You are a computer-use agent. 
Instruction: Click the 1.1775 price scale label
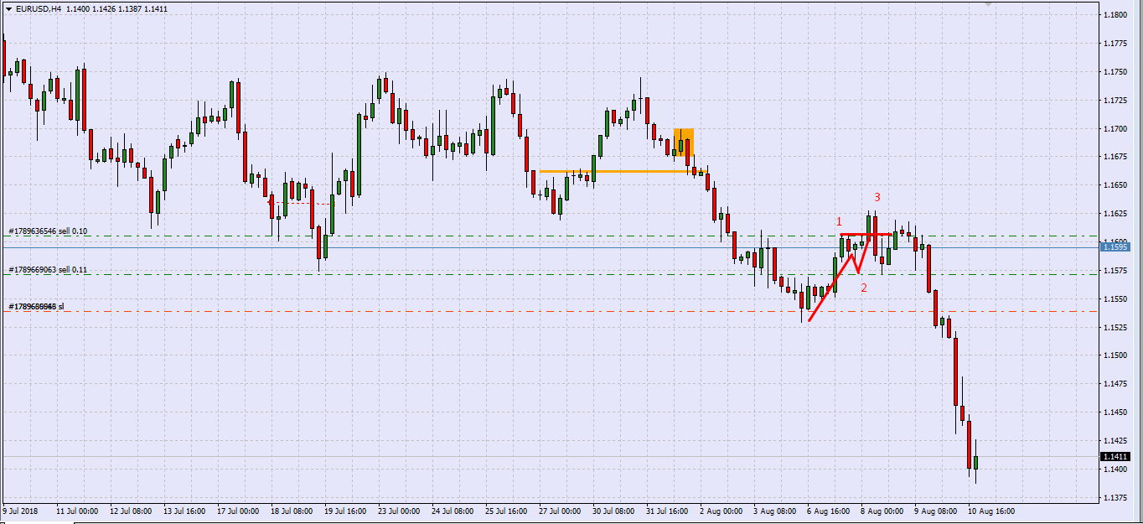point(1115,44)
